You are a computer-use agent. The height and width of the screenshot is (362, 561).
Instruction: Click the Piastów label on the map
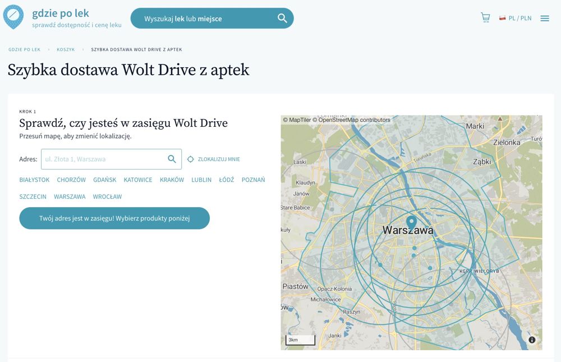(x=296, y=286)
